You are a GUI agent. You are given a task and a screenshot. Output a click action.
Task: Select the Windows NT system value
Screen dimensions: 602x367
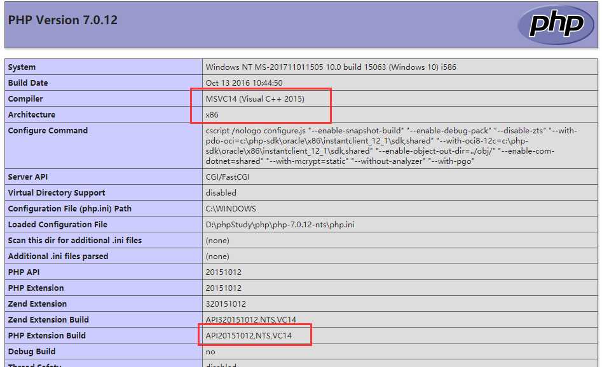click(331, 67)
